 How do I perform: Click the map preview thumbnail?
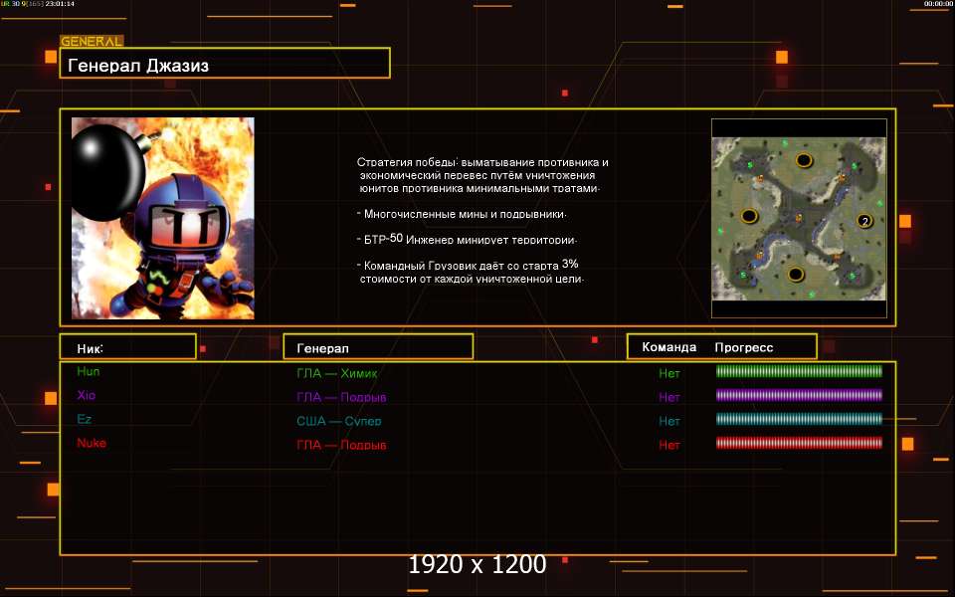click(x=799, y=218)
